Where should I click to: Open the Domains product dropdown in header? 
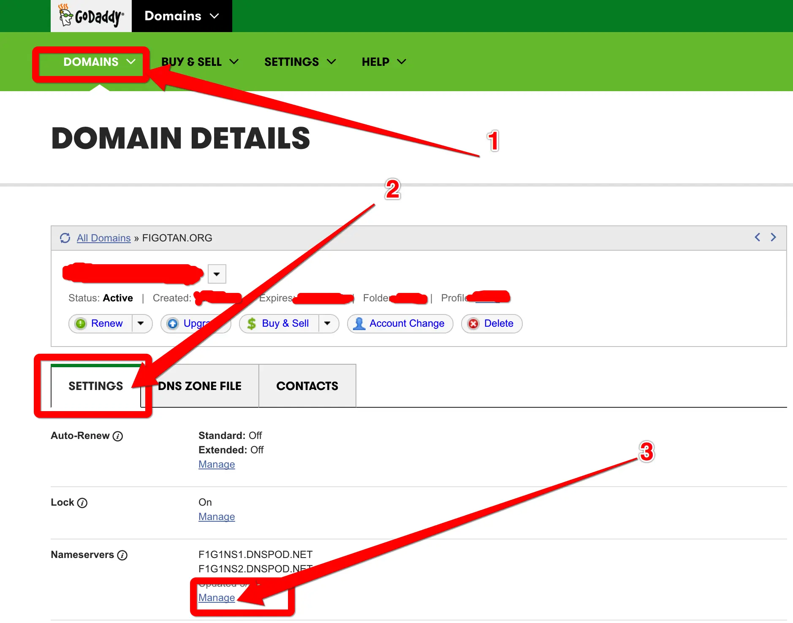point(182,16)
